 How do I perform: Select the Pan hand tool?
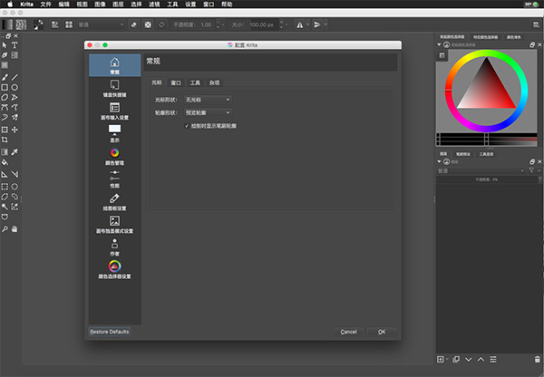pos(15,229)
